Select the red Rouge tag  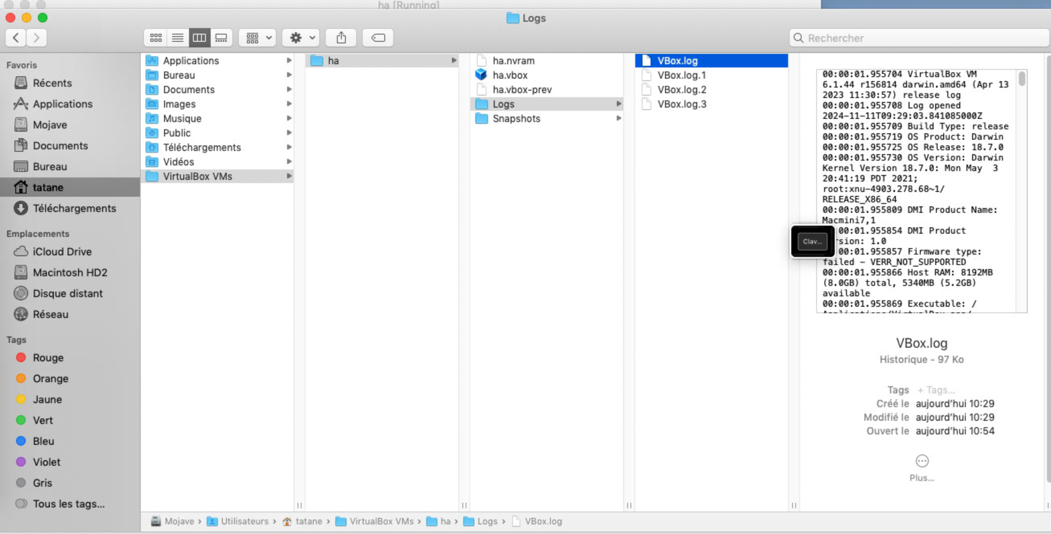pos(48,358)
